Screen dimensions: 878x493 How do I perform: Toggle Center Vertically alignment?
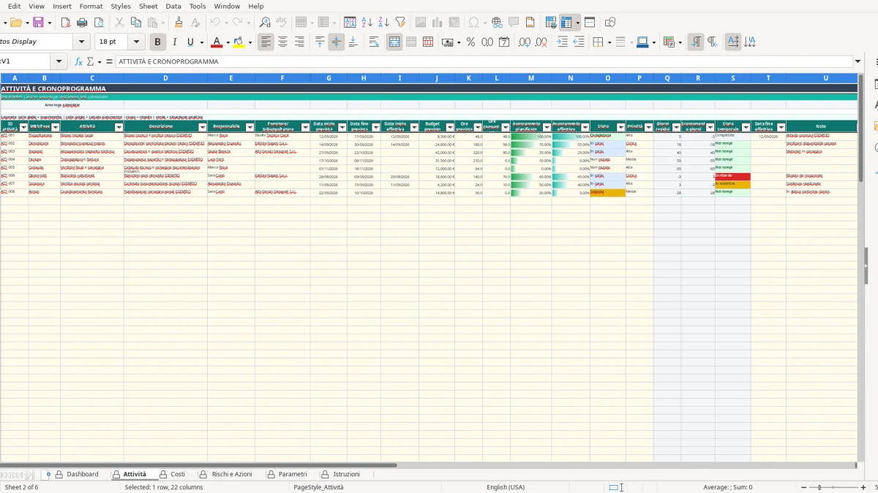(x=336, y=42)
